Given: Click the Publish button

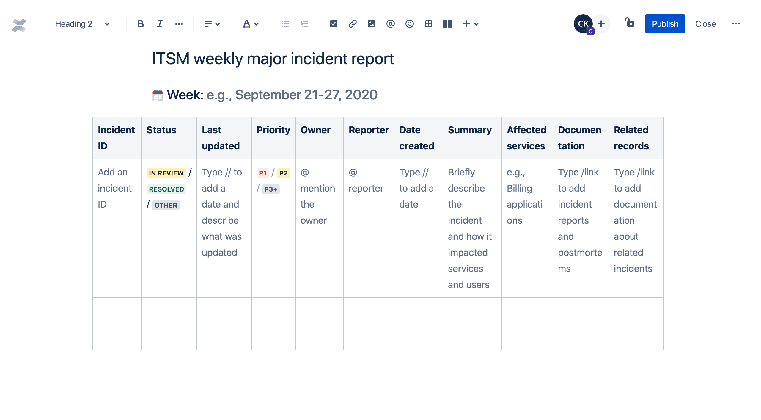Looking at the screenshot, I should pyautogui.click(x=666, y=24).
